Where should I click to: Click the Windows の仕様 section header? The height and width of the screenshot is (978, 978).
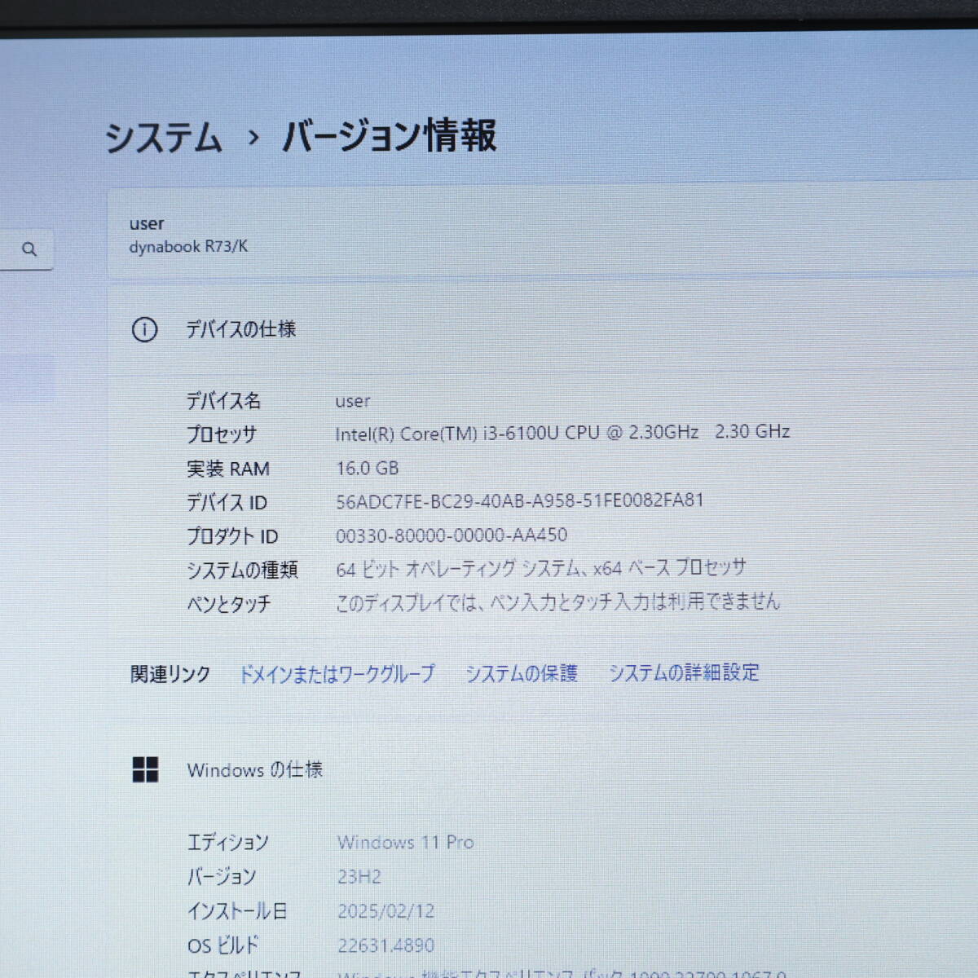(254, 769)
